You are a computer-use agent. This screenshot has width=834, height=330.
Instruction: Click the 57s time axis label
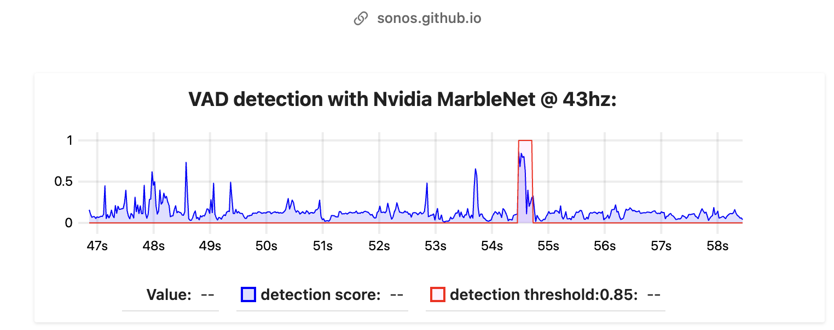tap(661, 246)
